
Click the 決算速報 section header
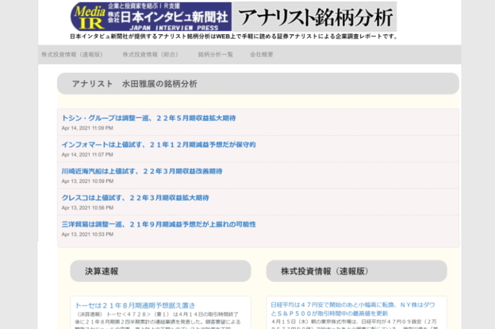[x=160, y=271]
